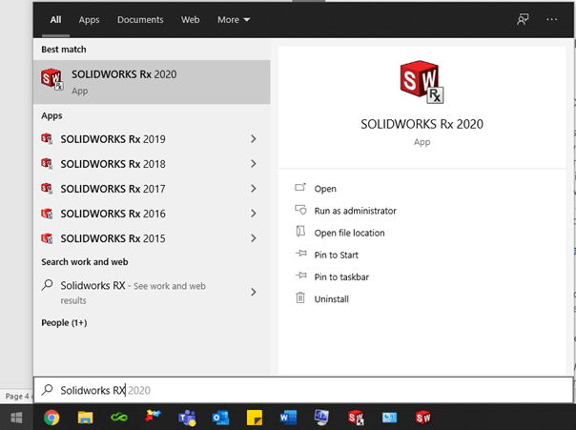Image resolution: width=576 pixels, height=430 pixels.
Task: Select Pin to Start
Action: [336, 255]
